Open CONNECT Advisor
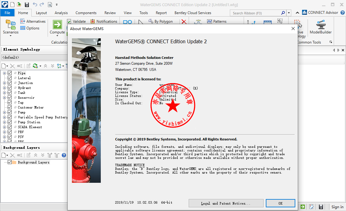 (320, 13)
